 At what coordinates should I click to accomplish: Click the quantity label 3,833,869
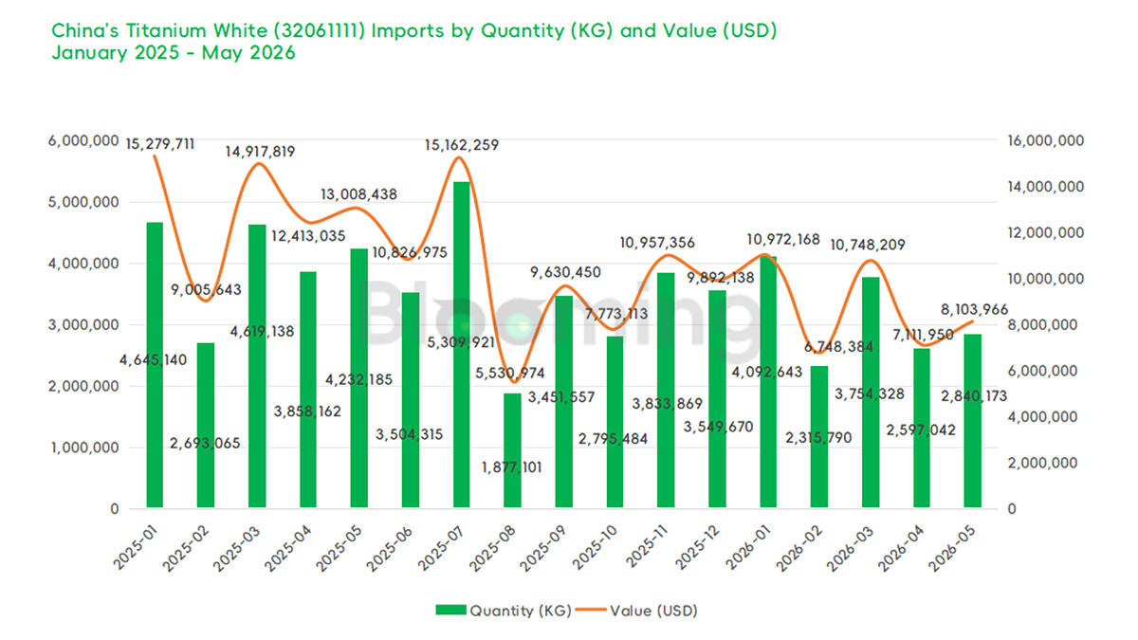667,404
